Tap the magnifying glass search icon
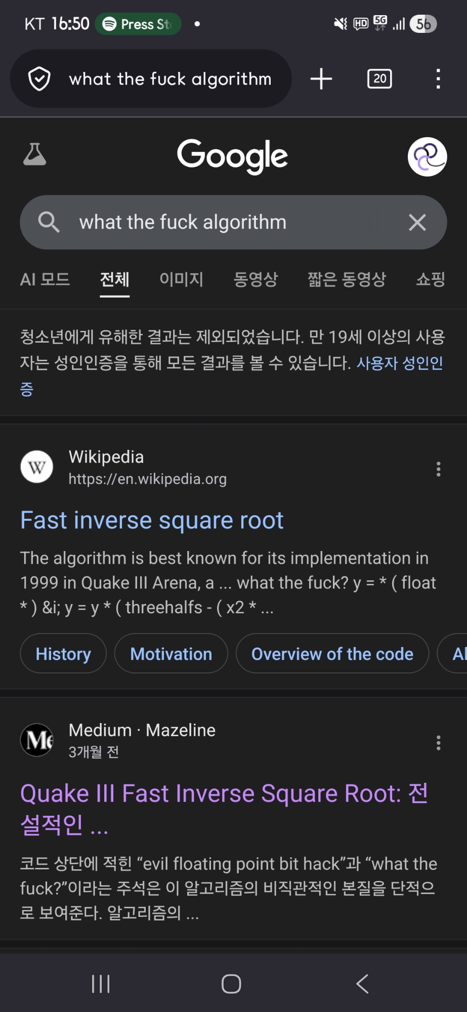 (x=49, y=222)
